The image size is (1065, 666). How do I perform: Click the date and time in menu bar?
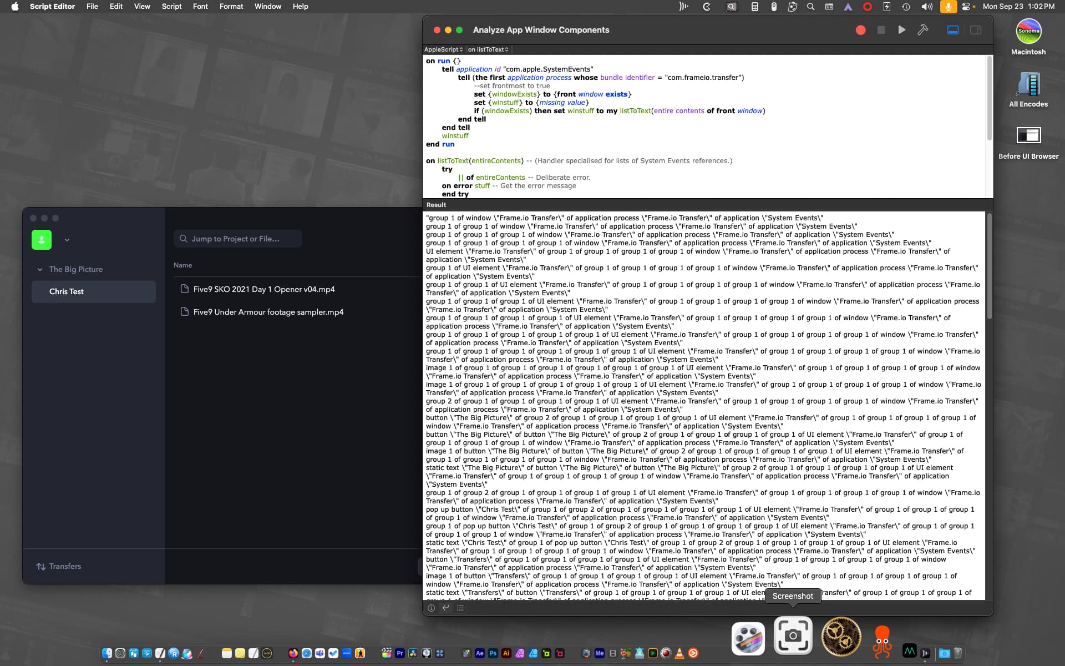(1018, 6)
